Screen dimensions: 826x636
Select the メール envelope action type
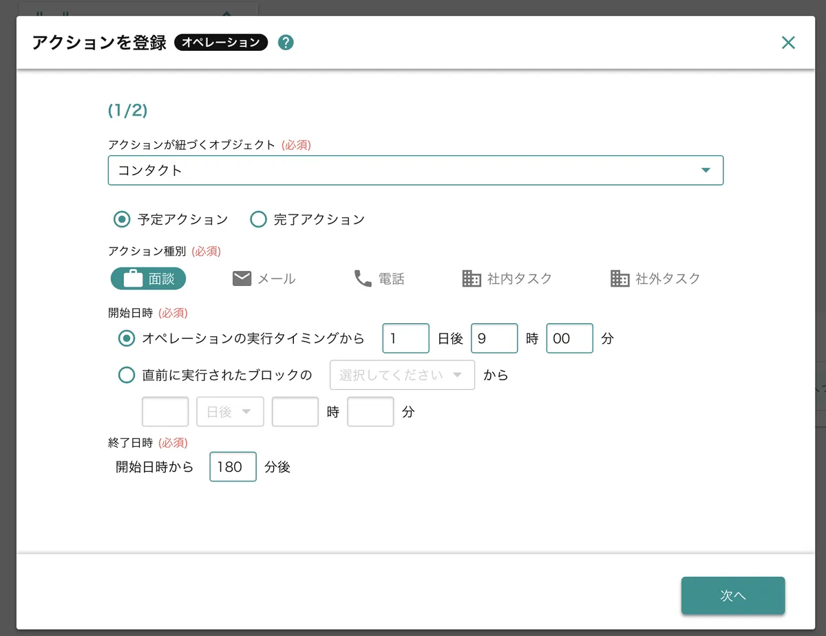click(264, 278)
